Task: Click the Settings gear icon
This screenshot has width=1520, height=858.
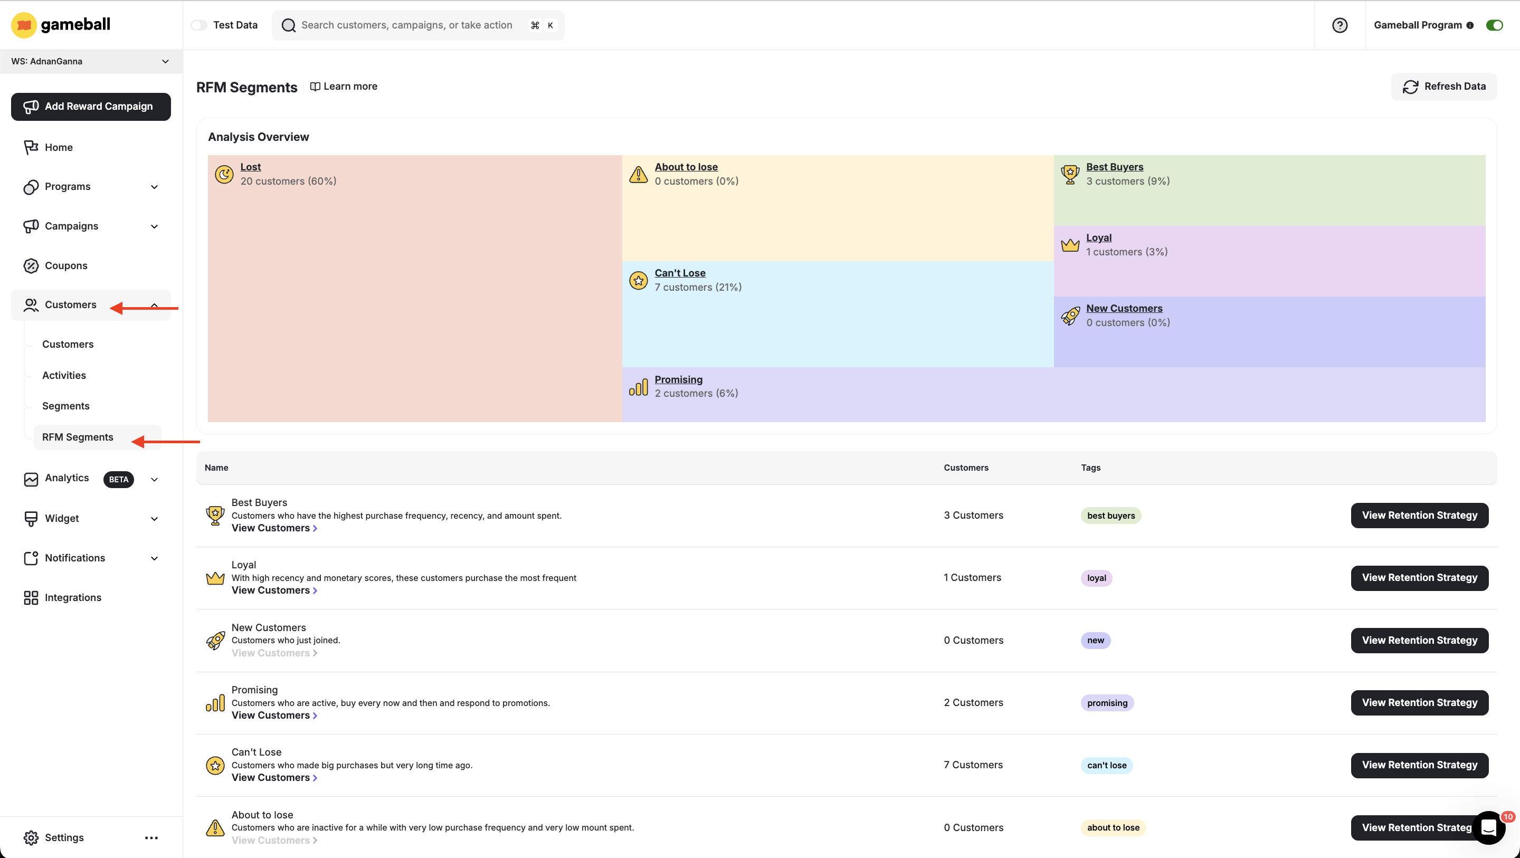Action: [31, 837]
